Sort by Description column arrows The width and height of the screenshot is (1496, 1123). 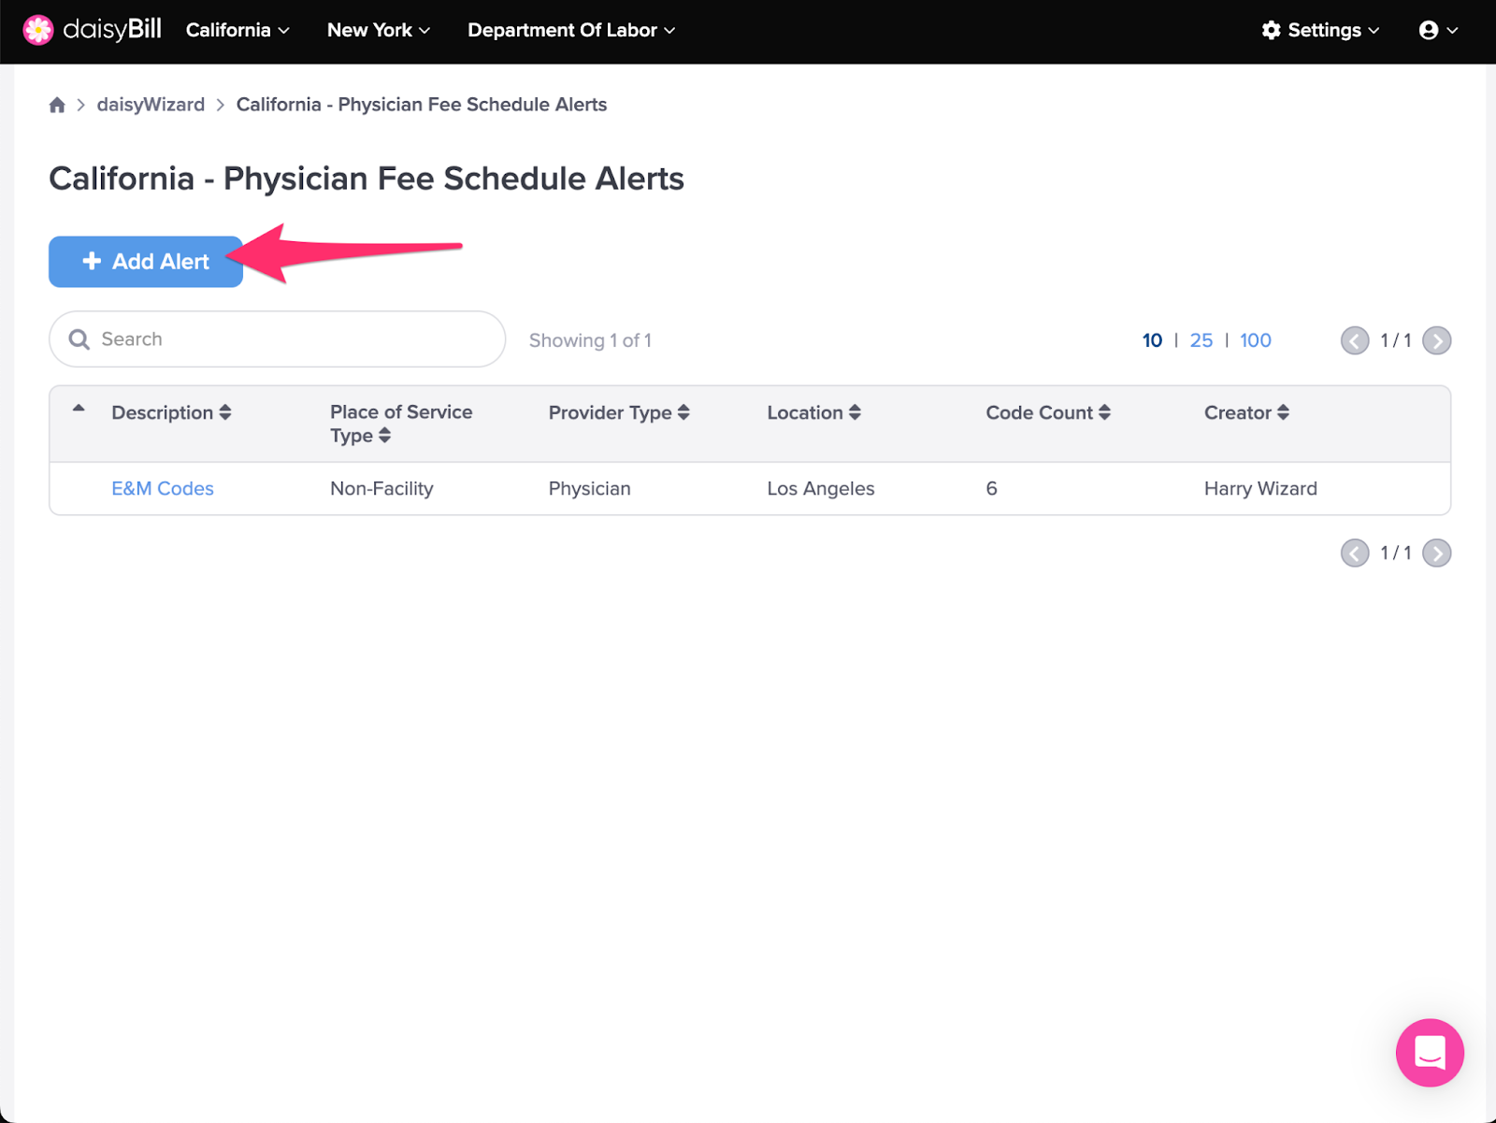pyautogui.click(x=225, y=412)
